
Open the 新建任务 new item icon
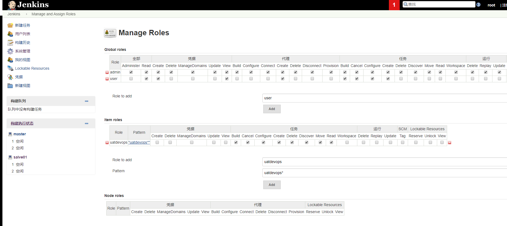[x=10, y=25]
